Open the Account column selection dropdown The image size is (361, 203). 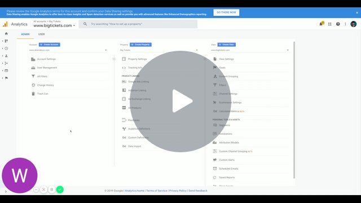click(68, 50)
